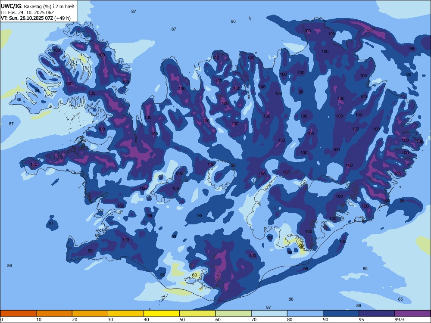Click the '60' value in the yellow southern patch
Image resolution: width=431 pixels, height=323 pixels.
point(194,275)
